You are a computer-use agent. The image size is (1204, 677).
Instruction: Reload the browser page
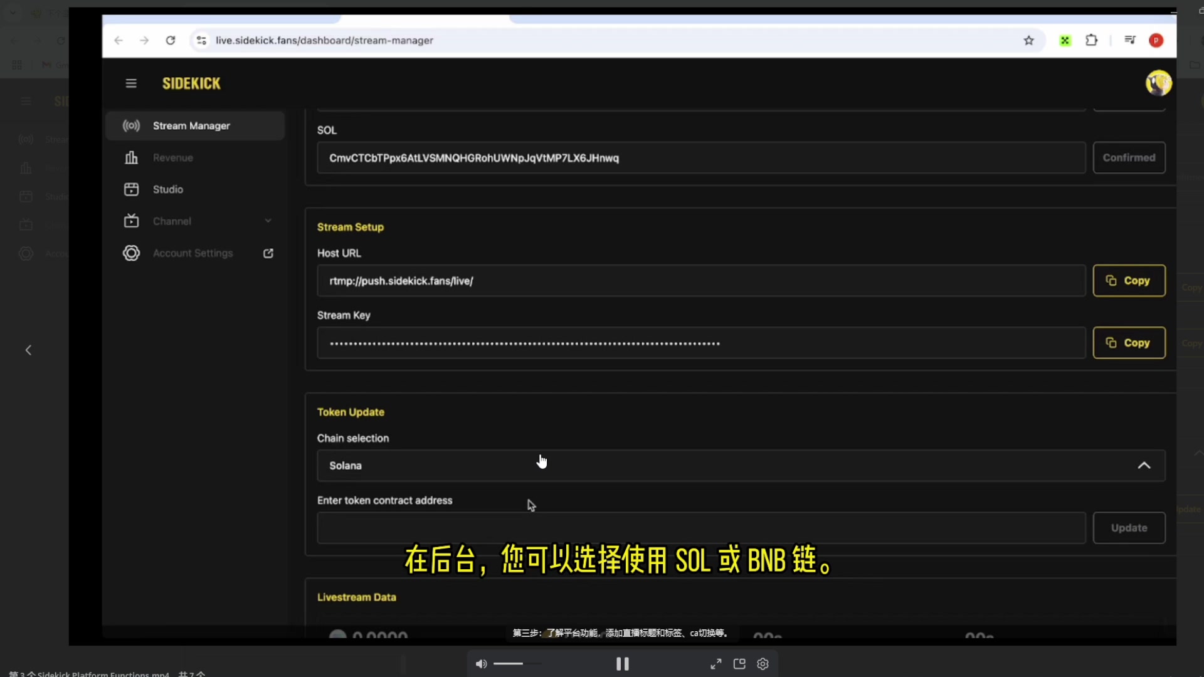(x=171, y=40)
